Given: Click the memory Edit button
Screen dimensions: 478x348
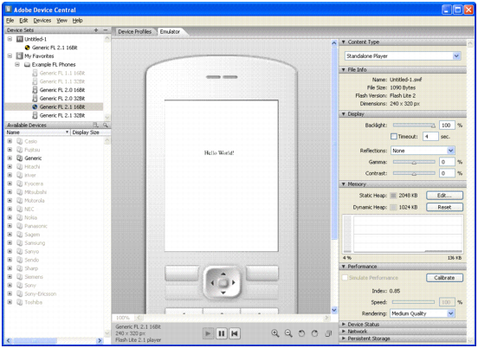Looking at the screenshot, I should tap(444, 196).
